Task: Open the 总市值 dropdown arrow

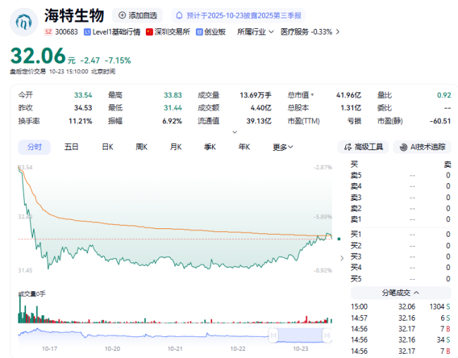Action: click(x=312, y=94)
